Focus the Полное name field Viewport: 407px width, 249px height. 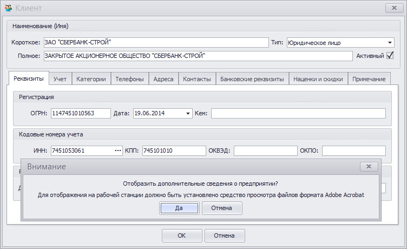198,56
